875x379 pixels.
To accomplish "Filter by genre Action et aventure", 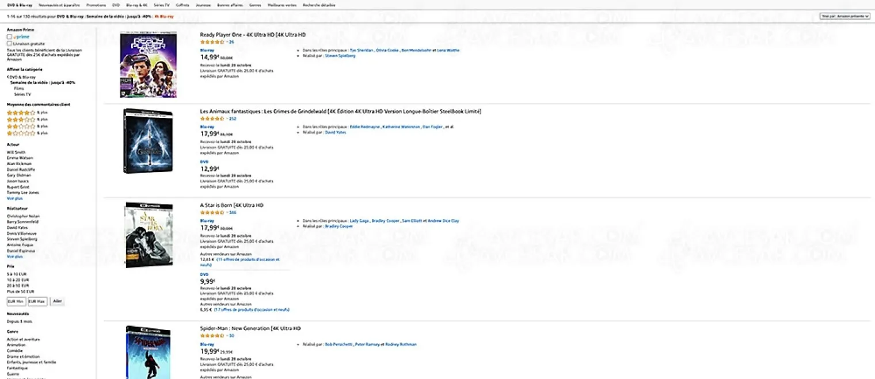I will pos(23,339).
